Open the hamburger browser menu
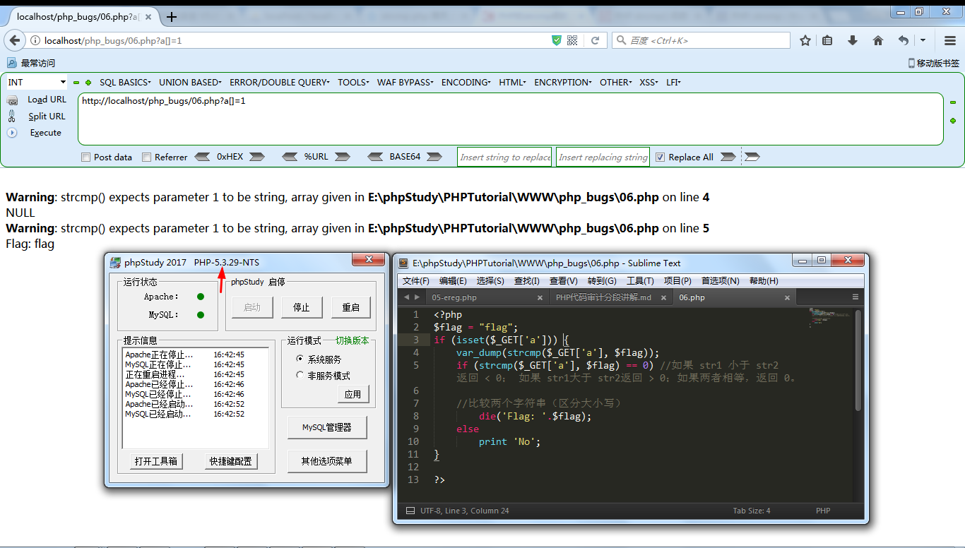The height and width of the screenshot is (548, 965). click(x=950, y=41)
